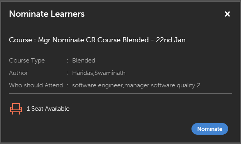The height and width of the screenshot is (144, 241).
Task: Click the 'Course Type' label
Action: [27, 61]
